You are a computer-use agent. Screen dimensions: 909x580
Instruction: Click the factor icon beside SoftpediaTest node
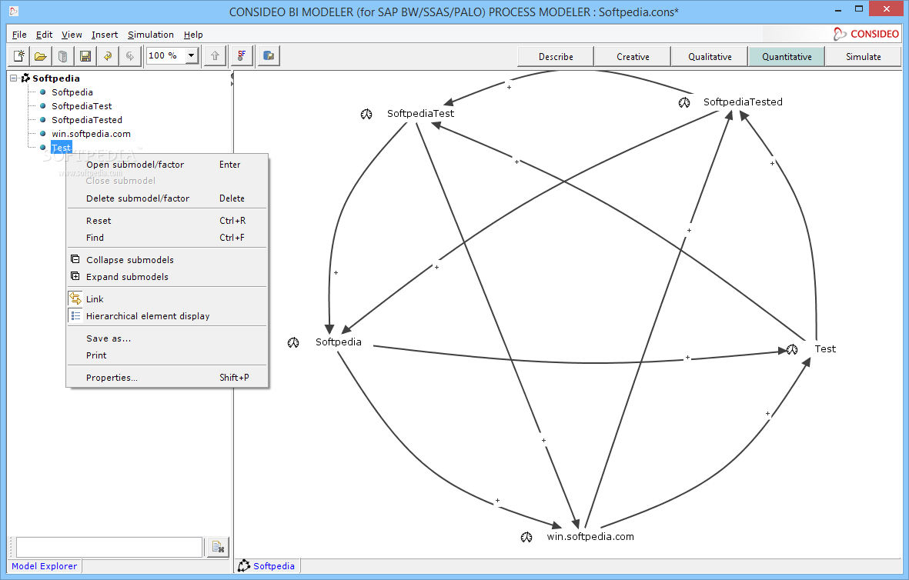pyautogui.click(x=366, y=114)
